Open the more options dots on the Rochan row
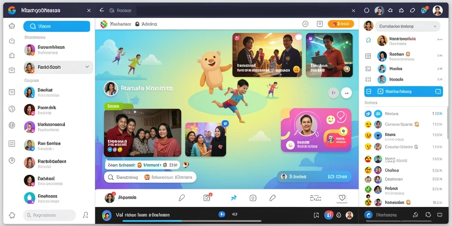This screenshot has height=226, width=452. coord(440,55)
